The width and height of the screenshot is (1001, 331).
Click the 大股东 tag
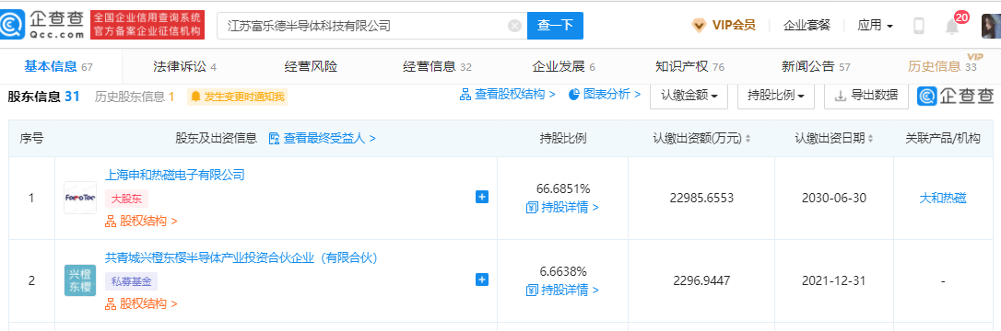point(125,199)
